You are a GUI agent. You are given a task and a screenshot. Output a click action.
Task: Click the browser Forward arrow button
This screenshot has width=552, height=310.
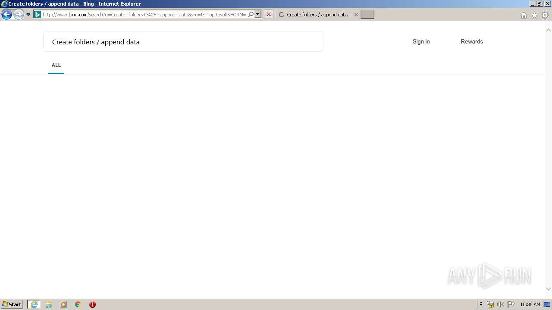click(x=19, y=15)
